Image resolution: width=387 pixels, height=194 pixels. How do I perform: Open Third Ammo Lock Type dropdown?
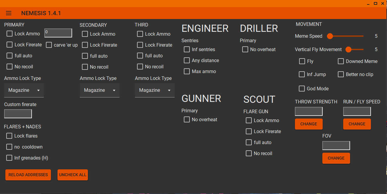coord(155,90)
